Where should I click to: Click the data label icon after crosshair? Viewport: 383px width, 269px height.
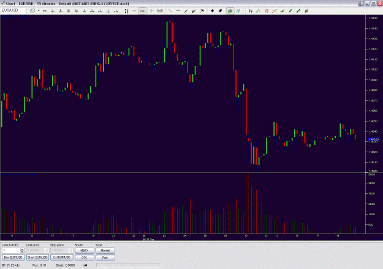pos(160,11)
